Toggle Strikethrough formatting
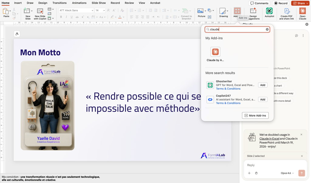311x183 pixels. [x=77, y=17]
